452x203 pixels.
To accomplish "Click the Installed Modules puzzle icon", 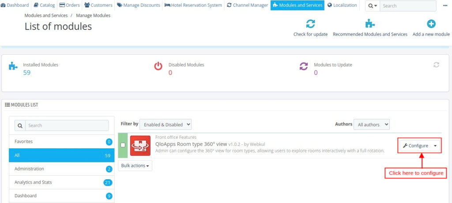I will click(13, 66).
